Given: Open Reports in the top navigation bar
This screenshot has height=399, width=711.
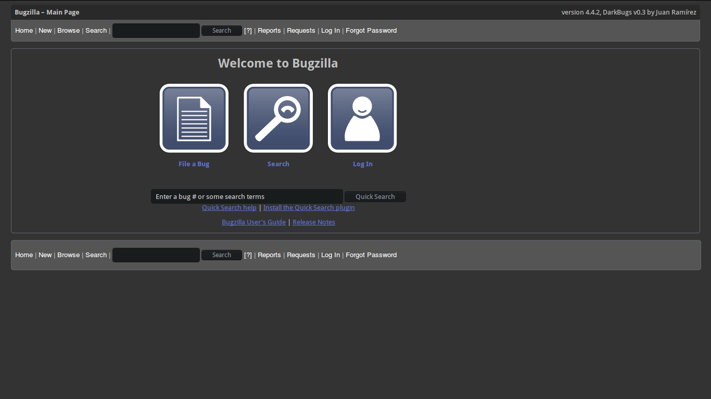Looking at the screenshot, I should point(269,31).
